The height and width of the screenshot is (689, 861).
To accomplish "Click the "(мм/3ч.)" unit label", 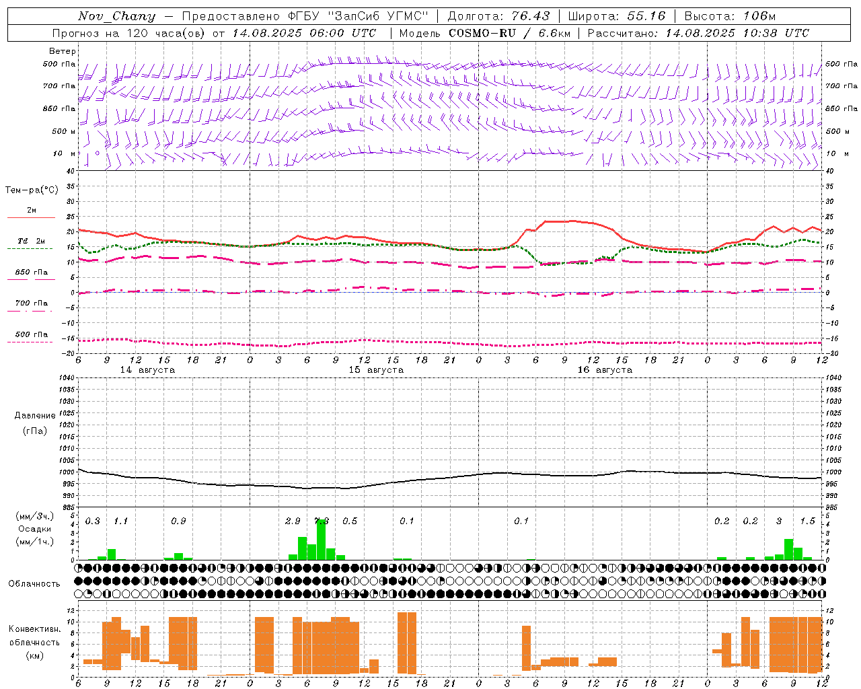I will point(35,517).
